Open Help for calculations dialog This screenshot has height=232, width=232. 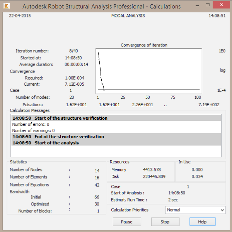(x=202, y=222)
